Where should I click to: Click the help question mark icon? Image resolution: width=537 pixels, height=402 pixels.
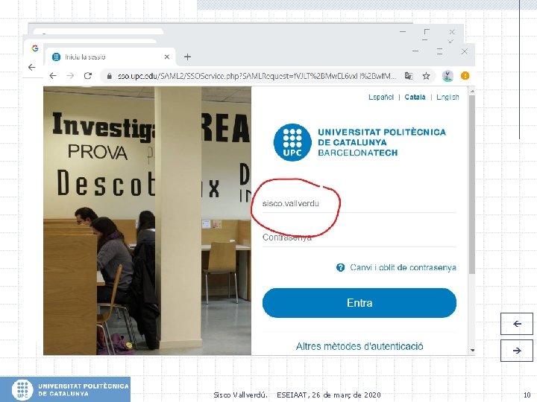340,267
